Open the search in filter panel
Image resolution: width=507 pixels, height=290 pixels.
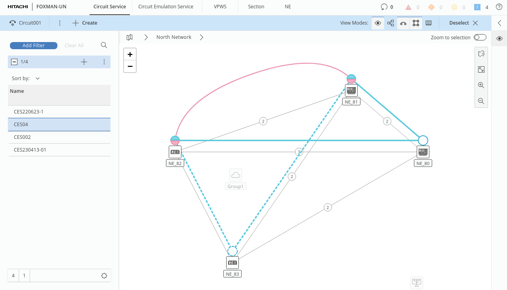pyautogui.click(x=104, y=45)
